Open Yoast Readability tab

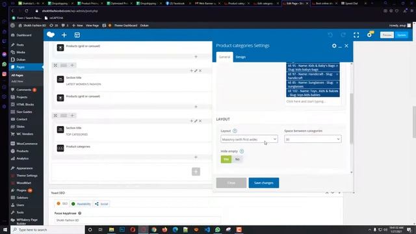(81, 203)
